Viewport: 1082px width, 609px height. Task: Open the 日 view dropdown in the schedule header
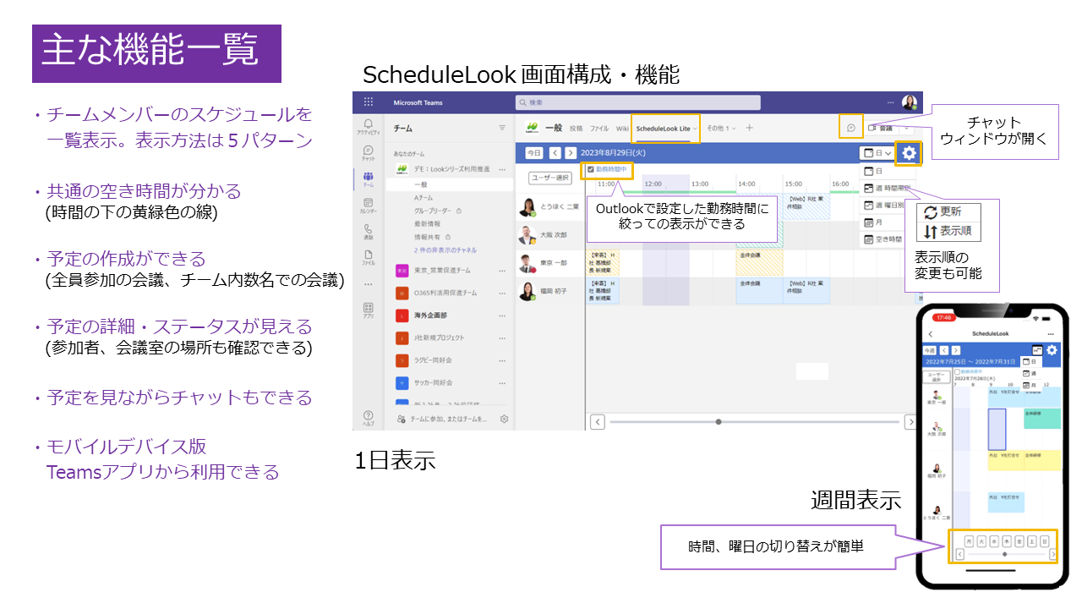[x=877, y=152]
